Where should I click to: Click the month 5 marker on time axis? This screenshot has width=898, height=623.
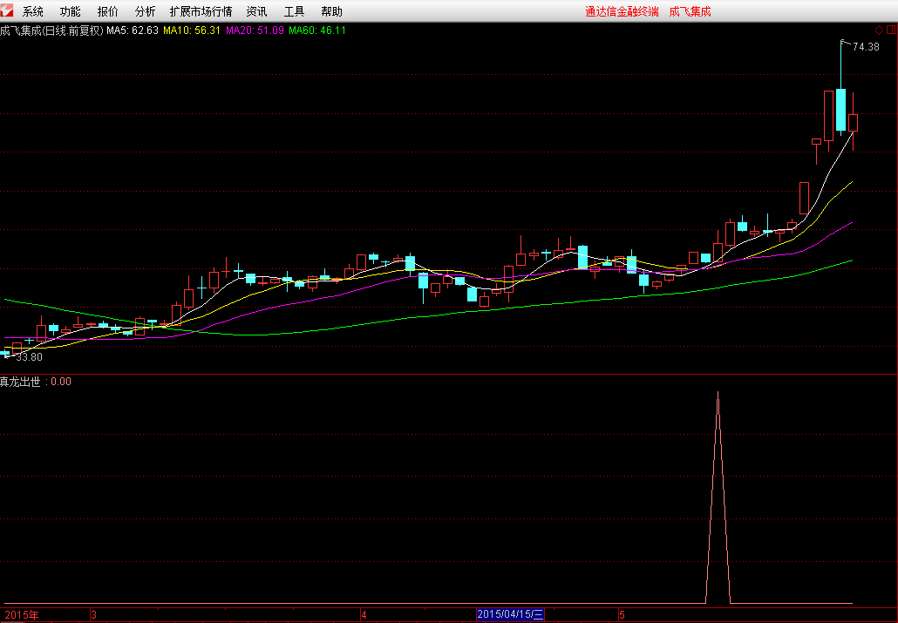point(622,615)
